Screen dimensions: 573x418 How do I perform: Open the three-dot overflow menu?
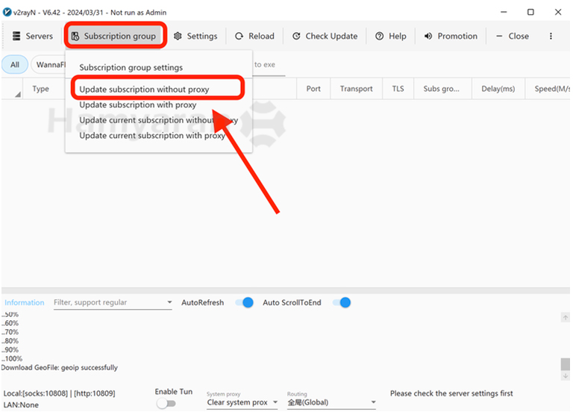(x=551, y=36)
